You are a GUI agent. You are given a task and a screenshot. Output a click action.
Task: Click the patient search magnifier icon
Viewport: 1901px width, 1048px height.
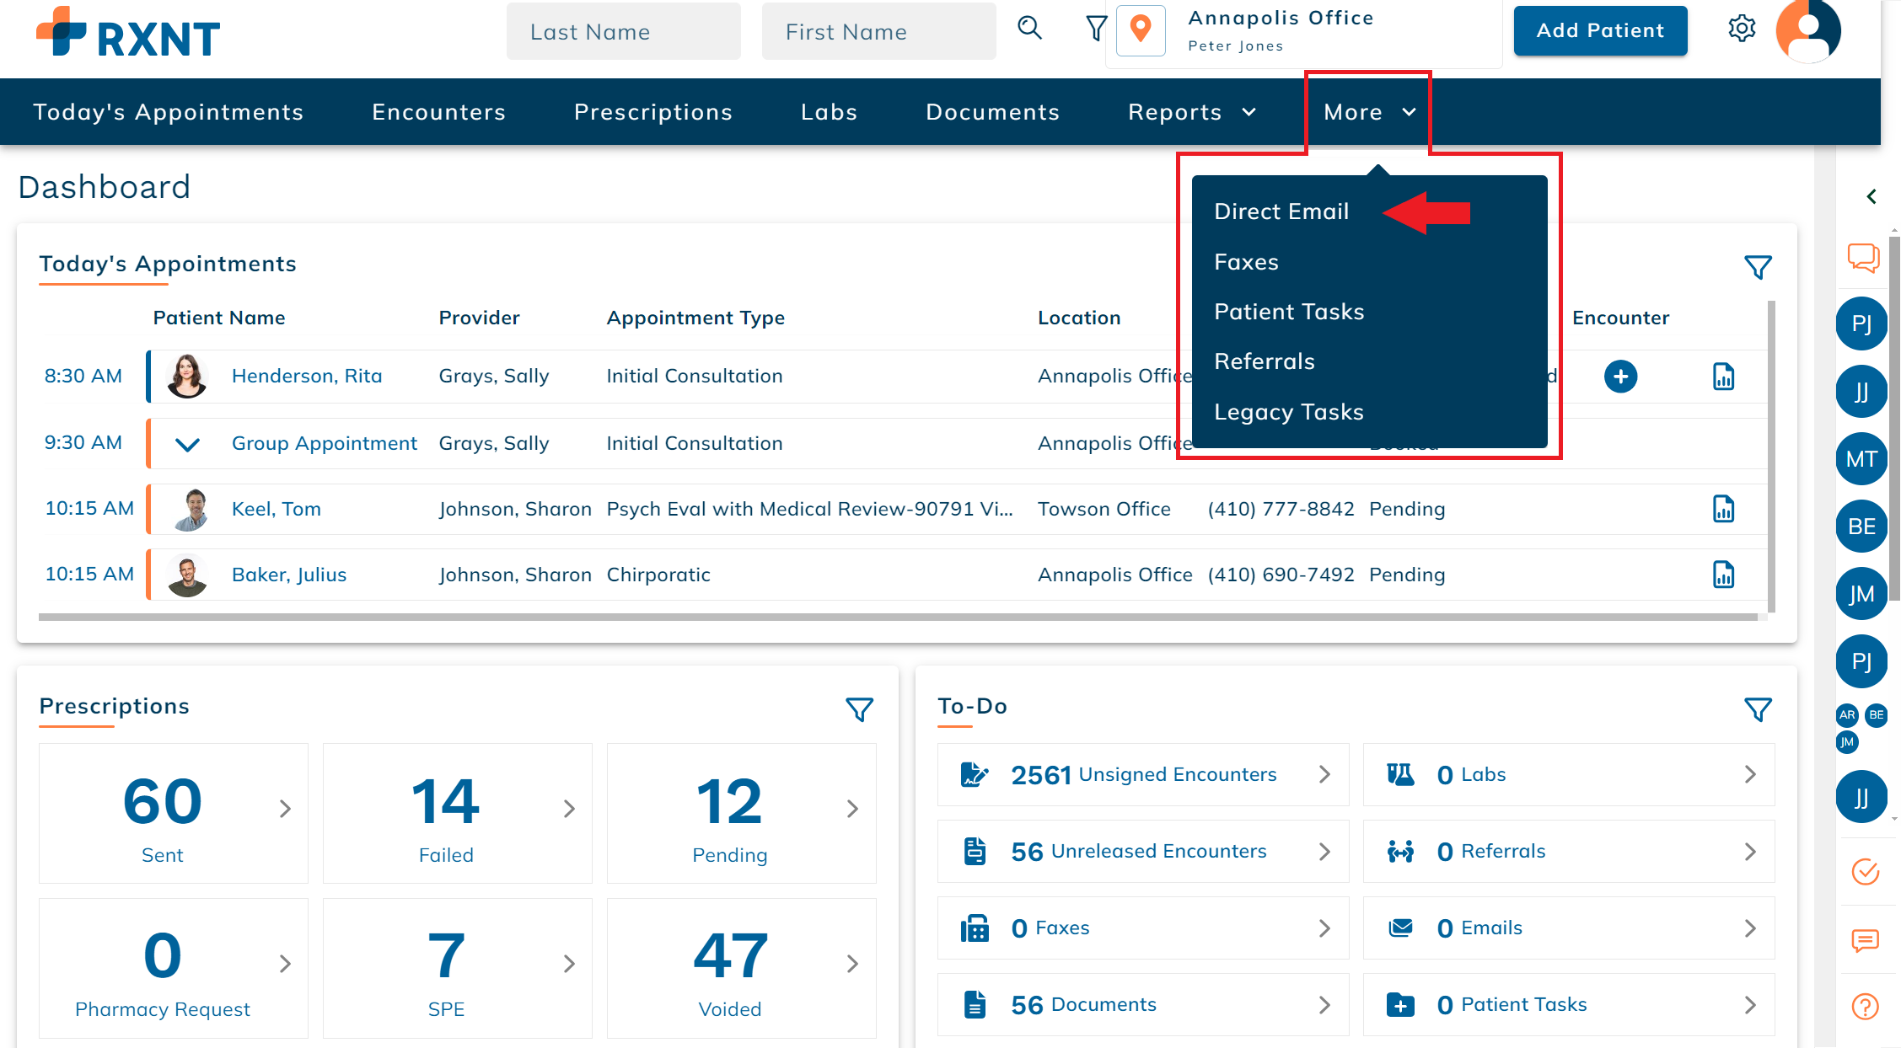(x=1029, y=29)
